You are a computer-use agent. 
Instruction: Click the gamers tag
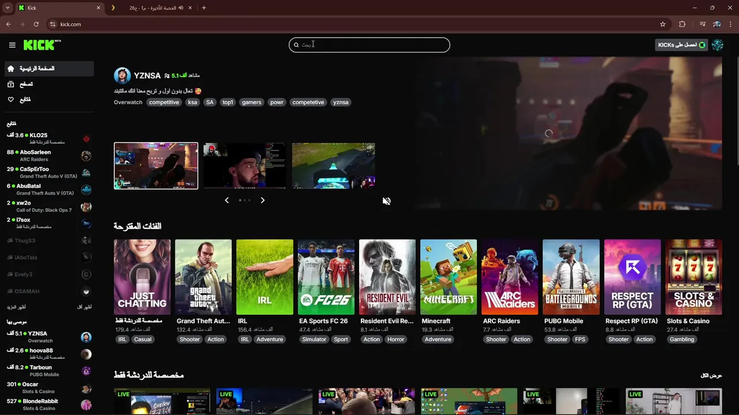click(252, 102)
